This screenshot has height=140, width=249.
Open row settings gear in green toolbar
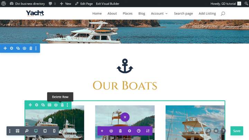coord(37,105)
